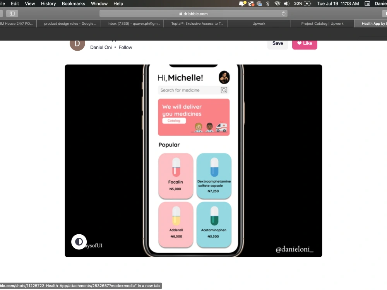This screenshot has width=387, height=290.
Task: Open the keyboard input source icon
Action: click(367, 3)
